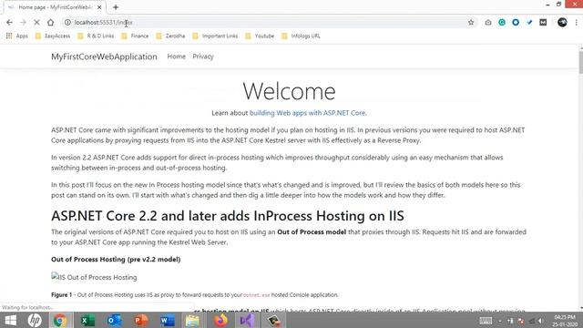This screenshot has width=583, height=328.
Task: Open the blue checkmark extension icon
Action: [x=529, y=22]
